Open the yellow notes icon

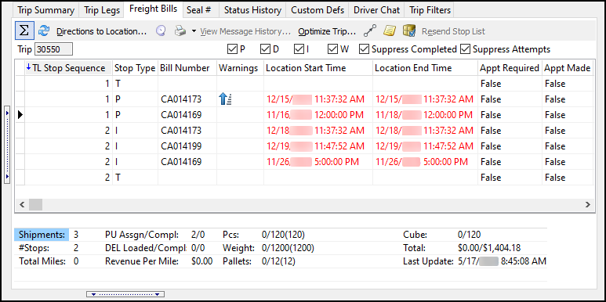(x=389, y=31)
